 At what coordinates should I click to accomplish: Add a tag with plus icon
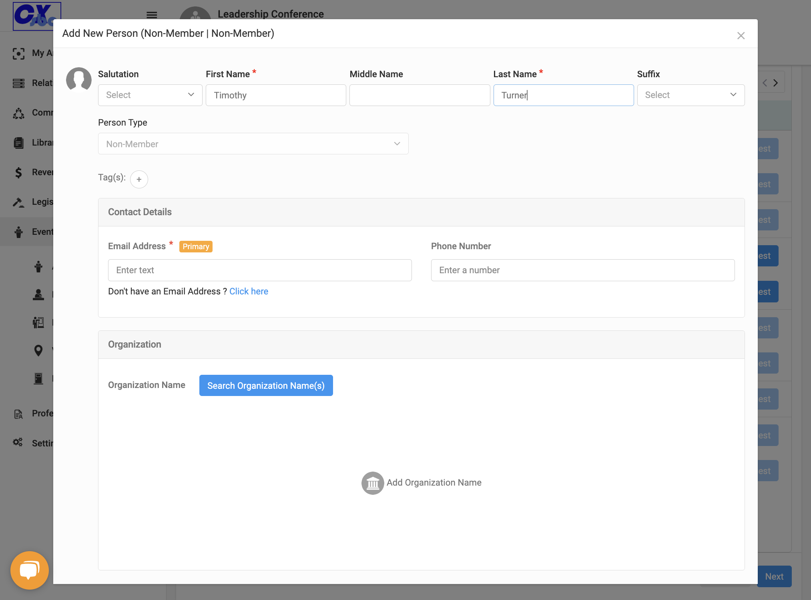139,179
